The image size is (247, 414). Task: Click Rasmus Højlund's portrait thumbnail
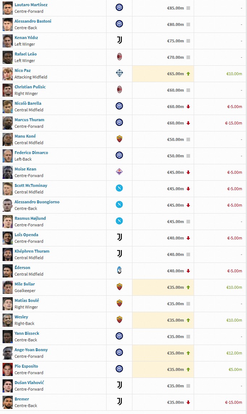point(7,222)
